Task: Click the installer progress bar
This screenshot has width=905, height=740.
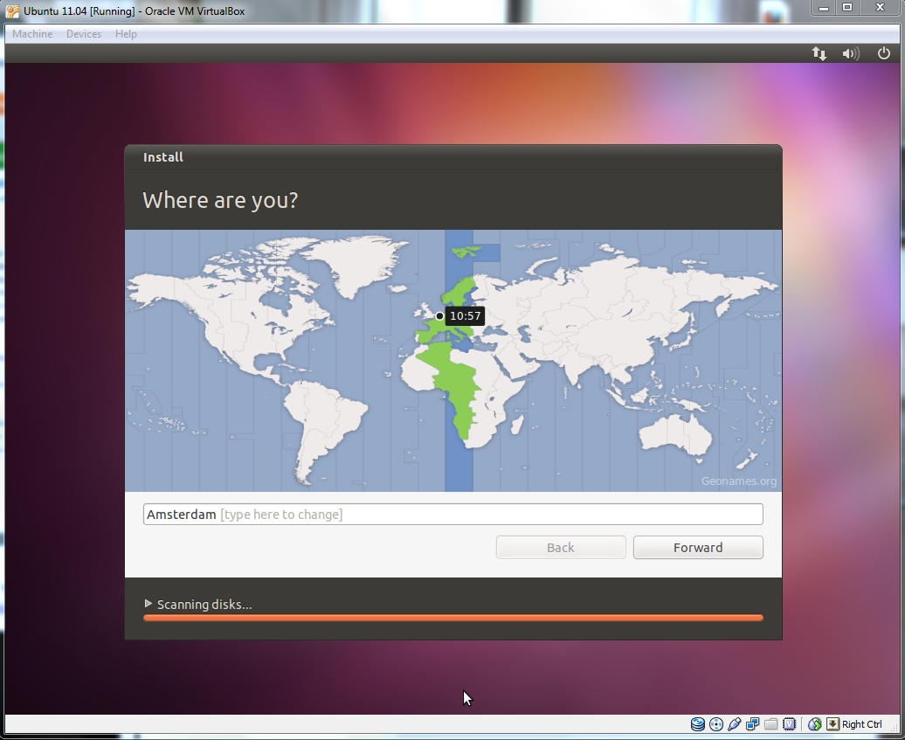Action: point(453,618)
